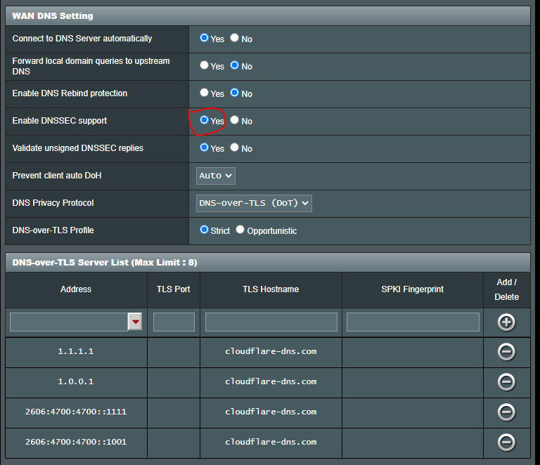The image size is (540, 465).
Task: Click the 1.0.0.1 address cell
Action: pyautogui.click(x=76, y=382)
